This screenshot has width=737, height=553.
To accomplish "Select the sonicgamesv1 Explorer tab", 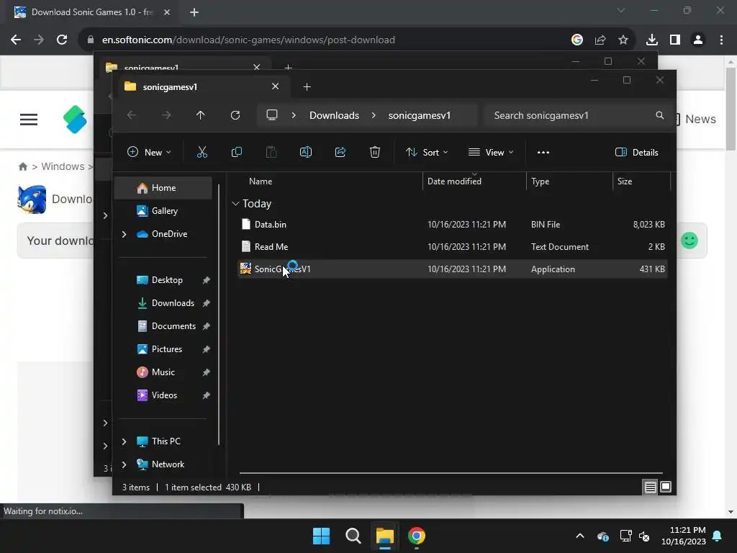I will click(196, 86).
